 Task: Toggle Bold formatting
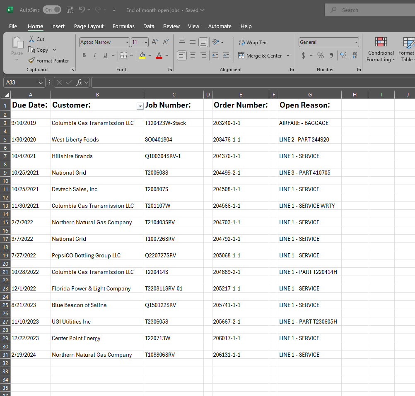pos(84,55)
